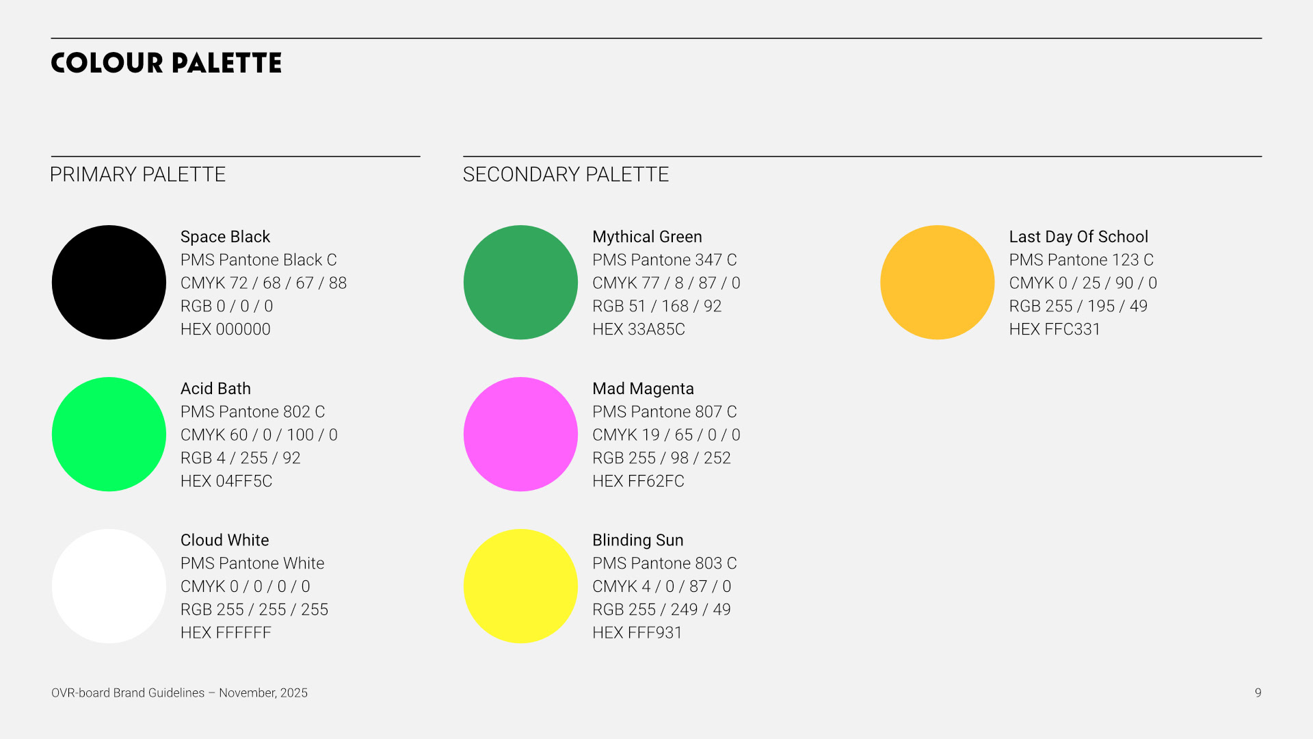Image resolution: width=1313 pixels, height=739 pixels.
Task: Select the Acid Bath green swatch
Action: tap(109, 434)
